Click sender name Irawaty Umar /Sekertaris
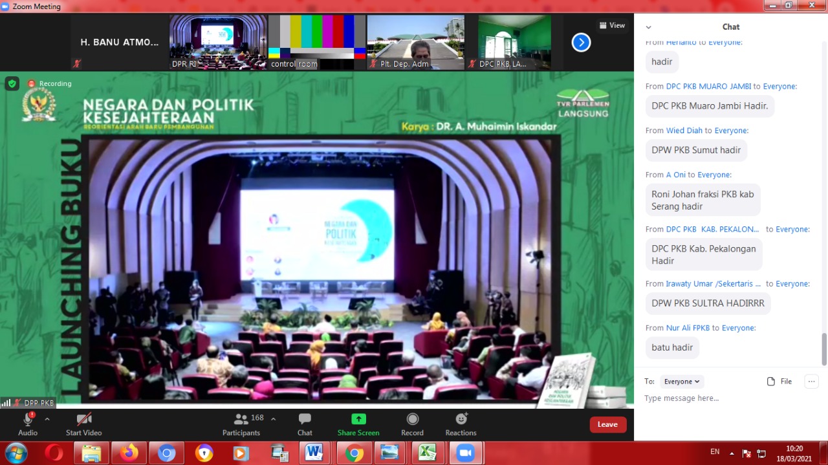Screen dimensions: 828x465 click(714, 283)
